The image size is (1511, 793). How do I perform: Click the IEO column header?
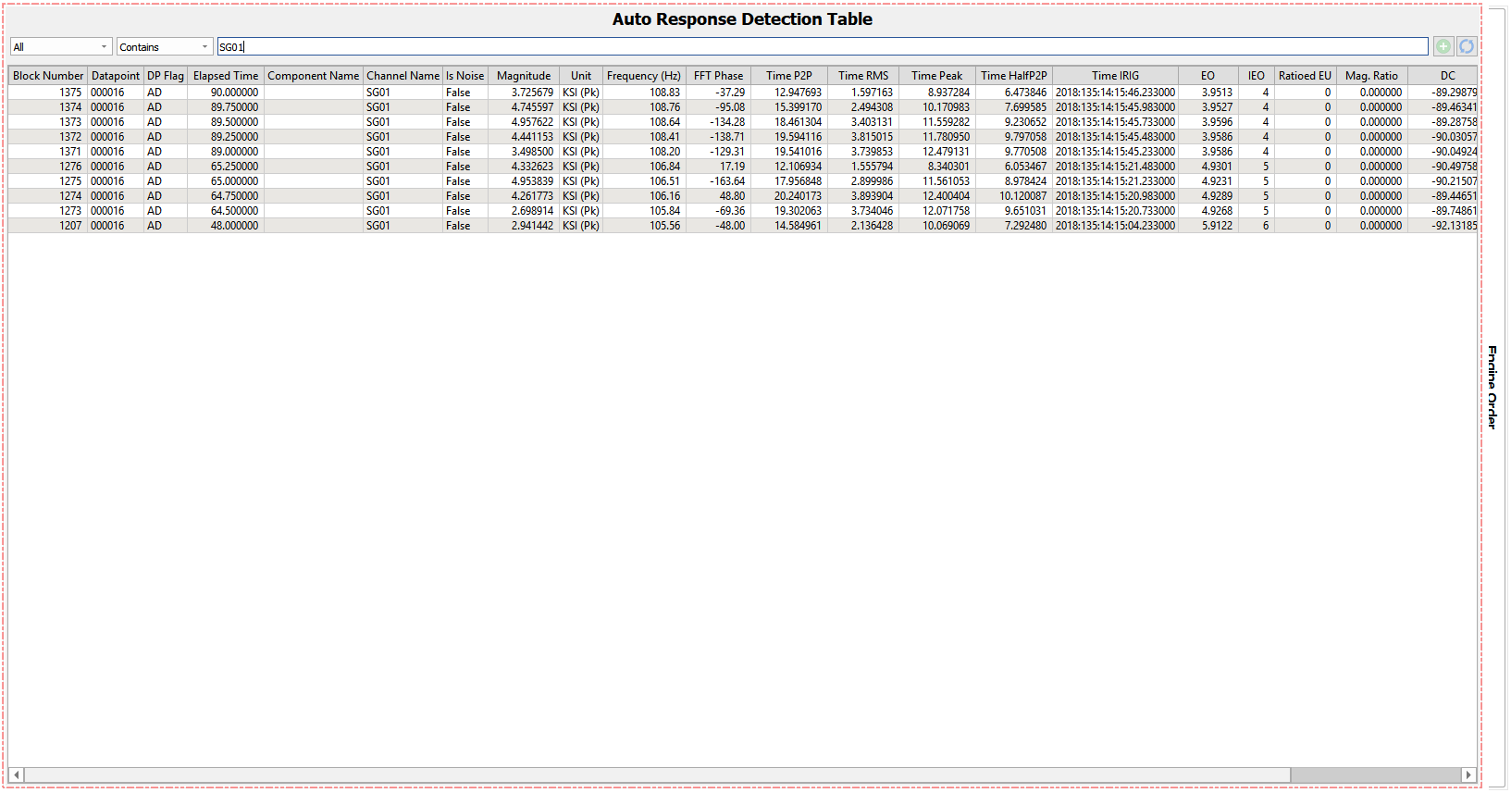[1257, 76]
